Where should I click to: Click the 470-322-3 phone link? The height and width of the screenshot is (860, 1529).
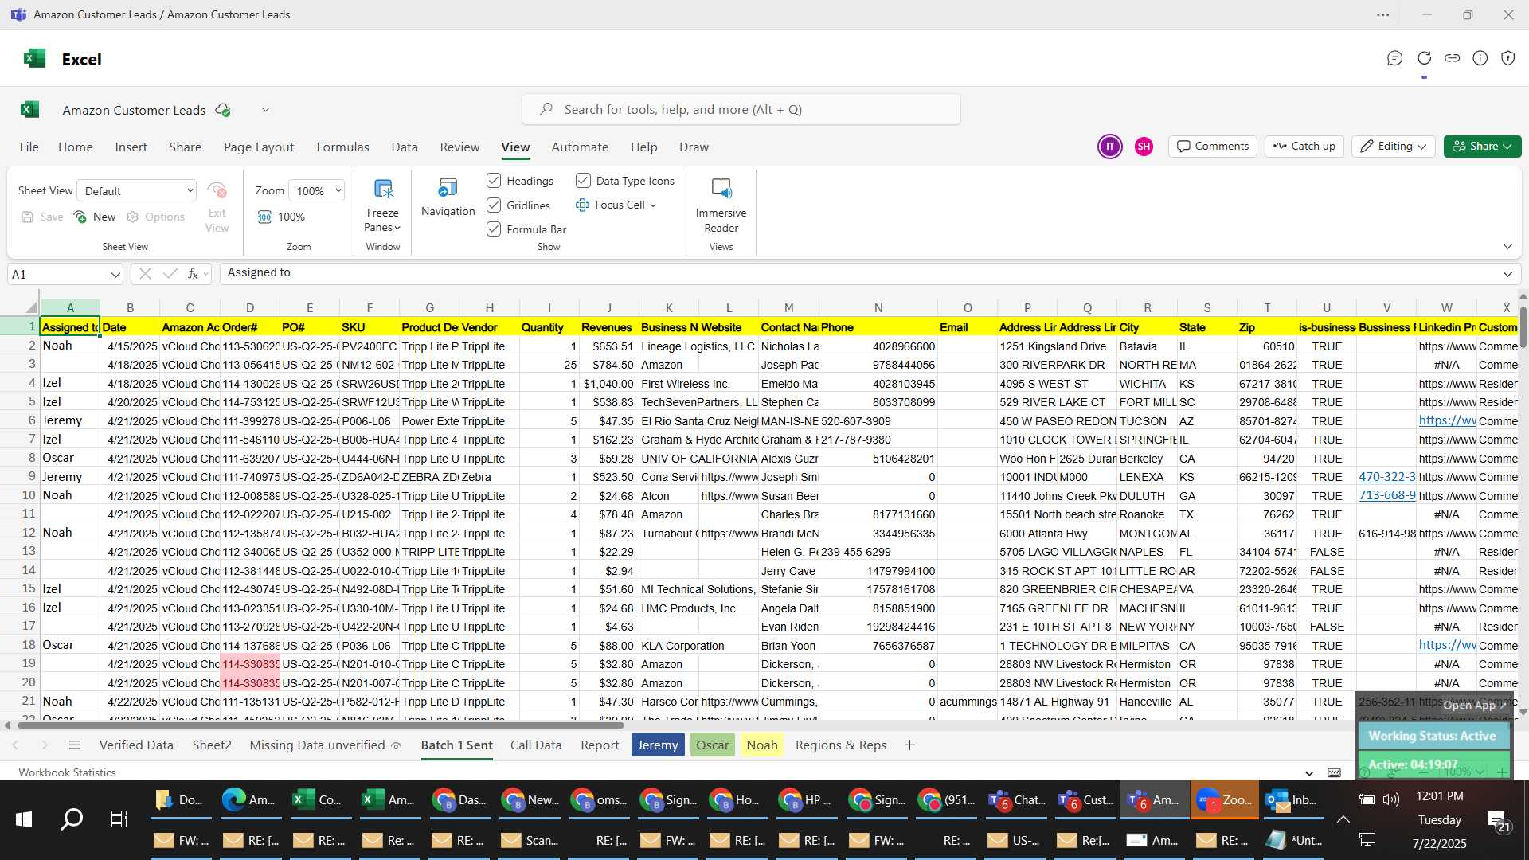[1387, 477]
